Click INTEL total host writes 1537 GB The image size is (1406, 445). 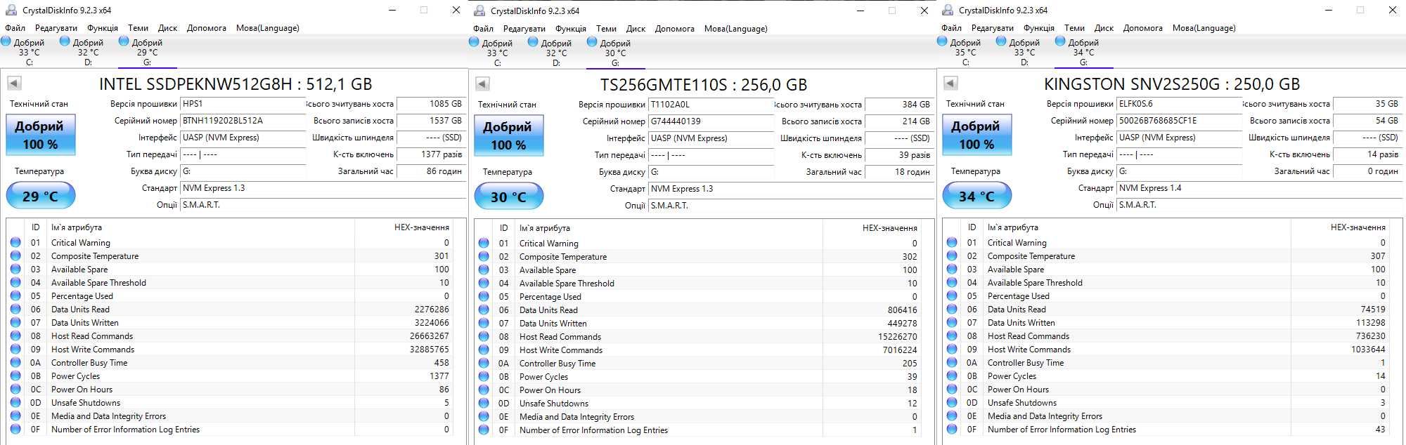tap(431, 121)
